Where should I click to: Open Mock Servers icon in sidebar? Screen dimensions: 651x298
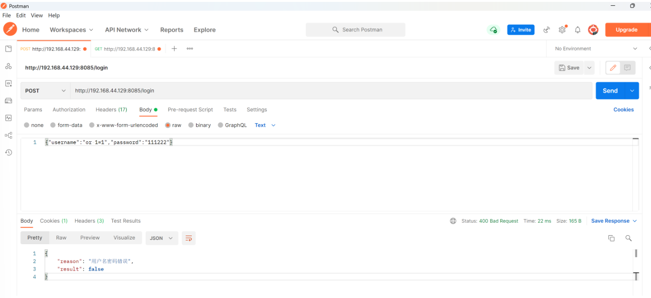tap(8, 100)
